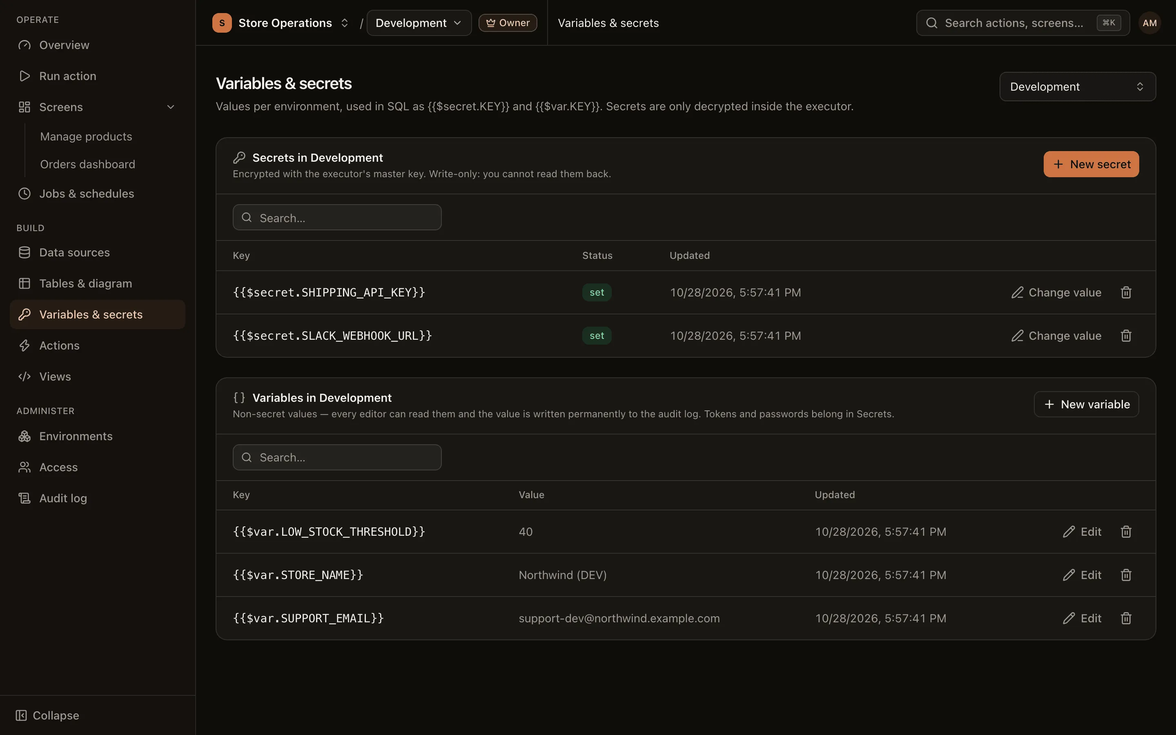Open Actions in Build section
This screenshot has height=735, width=1176.
point(97,345)
